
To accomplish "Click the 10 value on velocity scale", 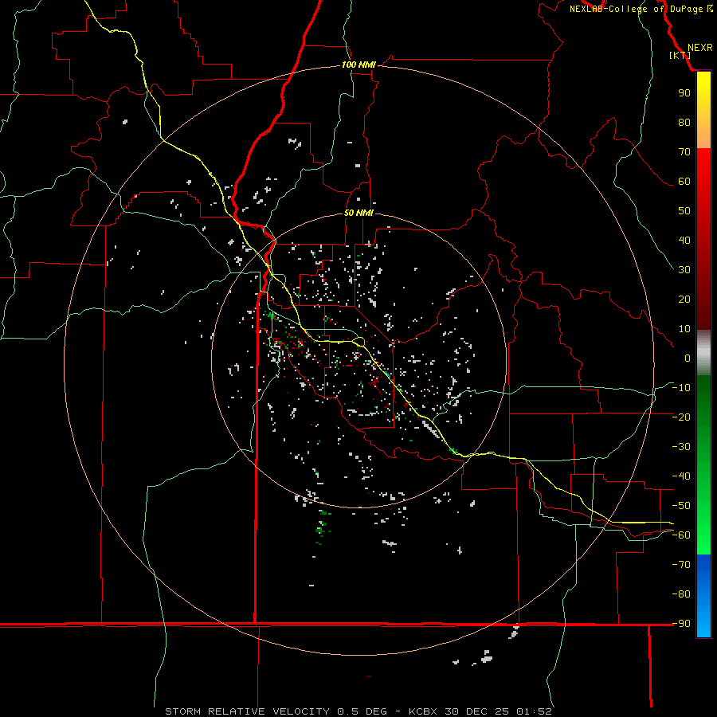I will click(684, 329).
